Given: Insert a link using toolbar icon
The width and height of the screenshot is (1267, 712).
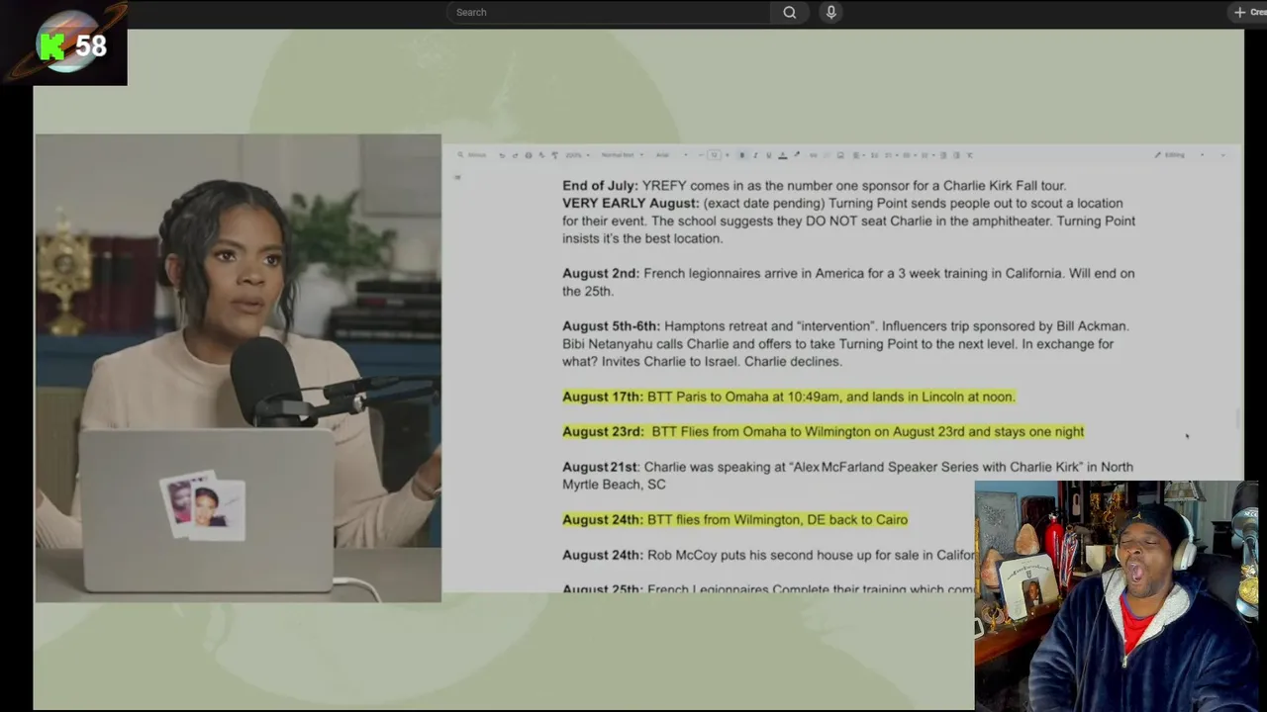Looking at the screenshot, I should tap(813, 155).
